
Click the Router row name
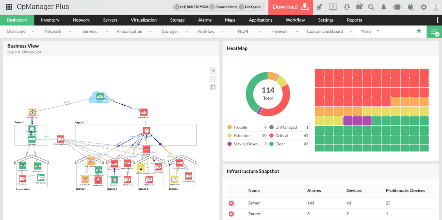click(x=254, y=214)
